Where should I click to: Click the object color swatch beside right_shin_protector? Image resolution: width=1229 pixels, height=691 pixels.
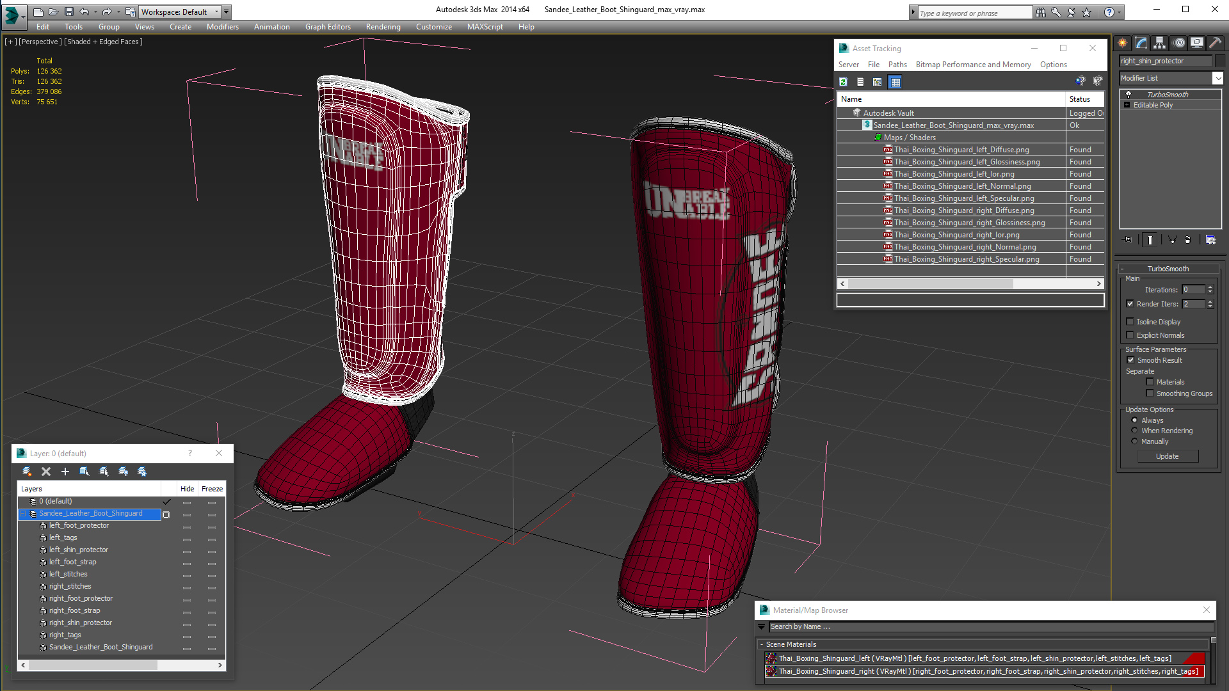tap(1220, 61)
